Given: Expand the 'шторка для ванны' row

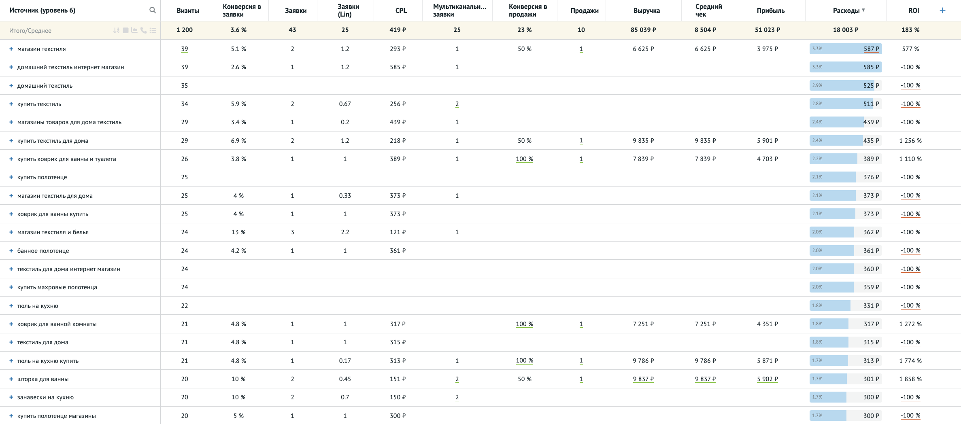Looking at the screenshot, I should pos(11,379).
